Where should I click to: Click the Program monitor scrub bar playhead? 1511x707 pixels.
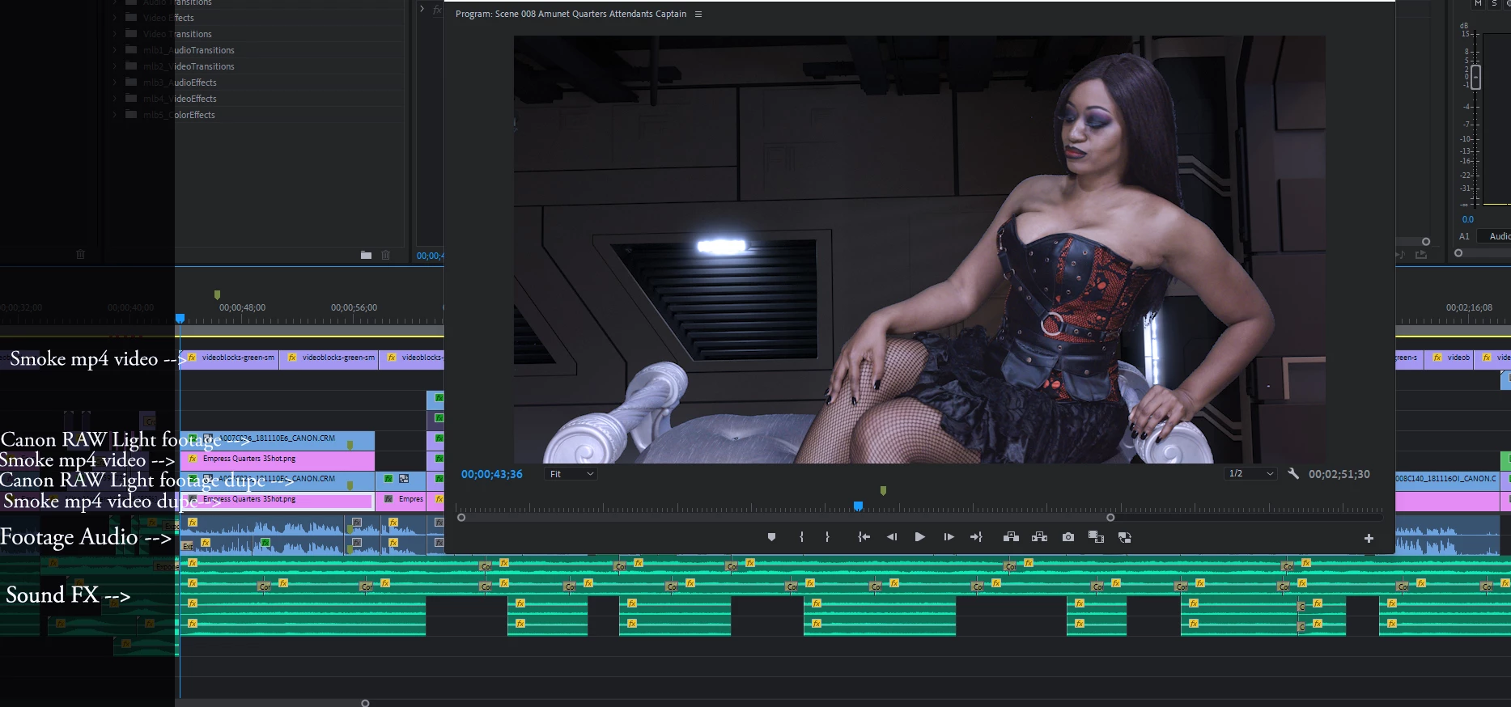858,506
